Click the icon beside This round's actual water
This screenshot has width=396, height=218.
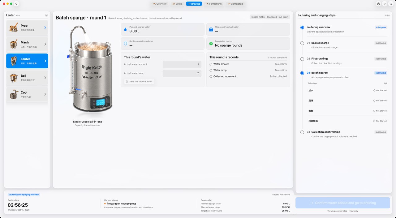click(x=211, y=29)
